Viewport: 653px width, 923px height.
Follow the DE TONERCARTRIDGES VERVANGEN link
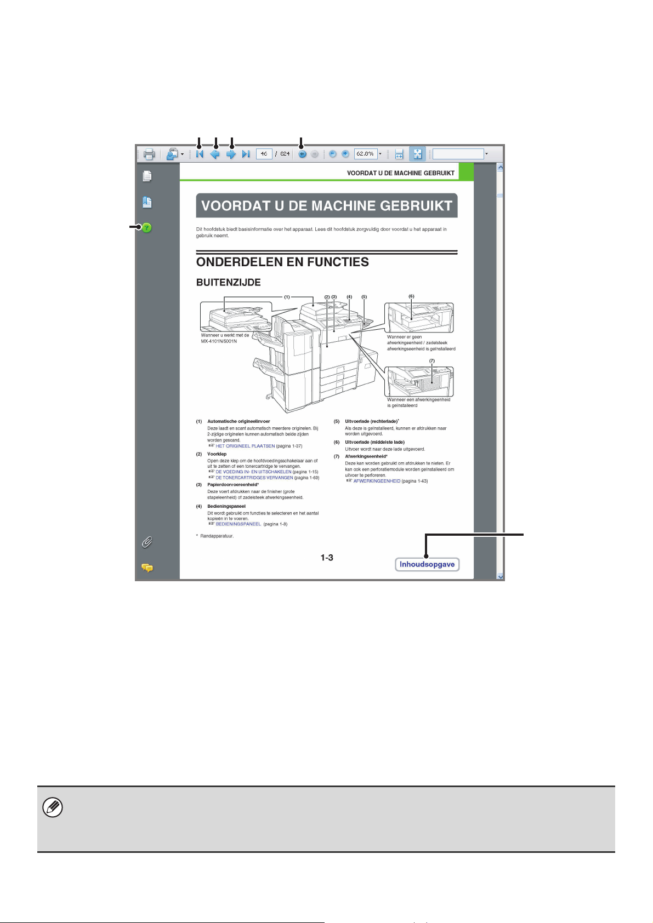(x=254, y=478)
